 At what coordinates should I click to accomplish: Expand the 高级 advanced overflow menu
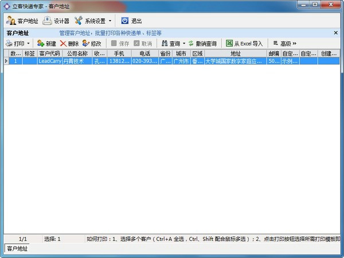click(285, 43)
